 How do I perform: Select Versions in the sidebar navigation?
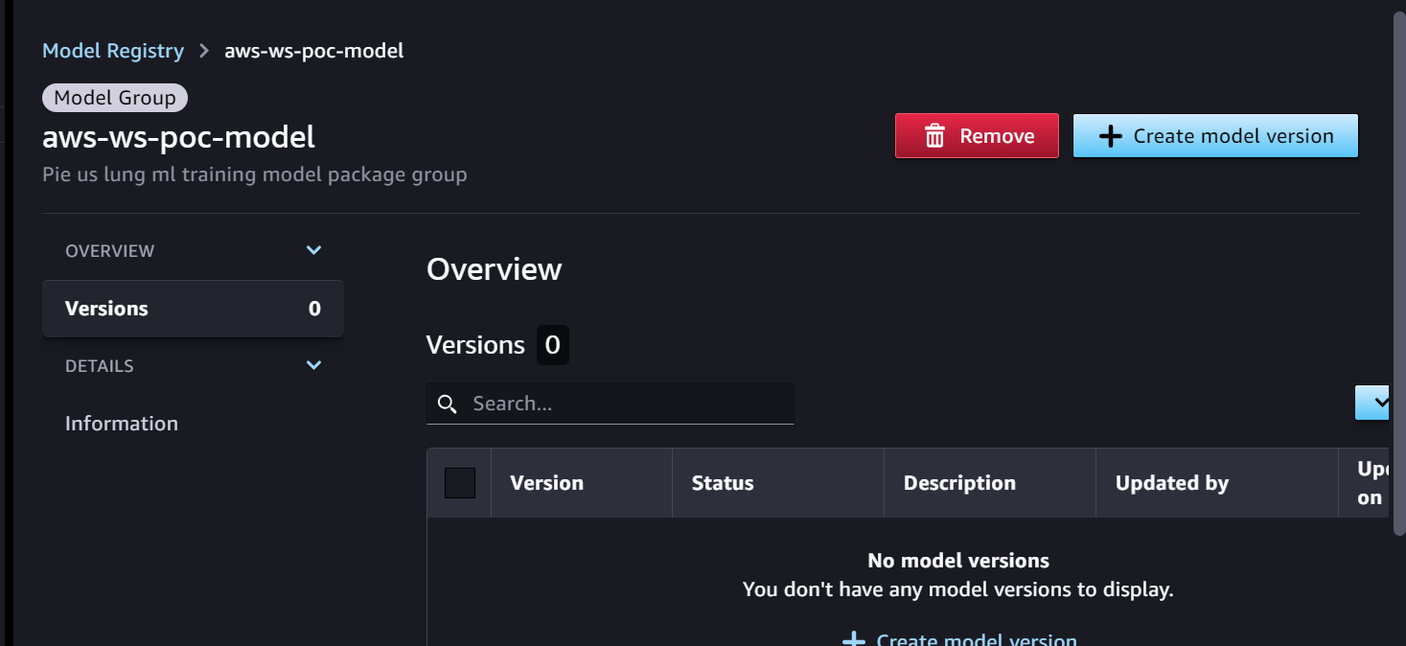106,308
